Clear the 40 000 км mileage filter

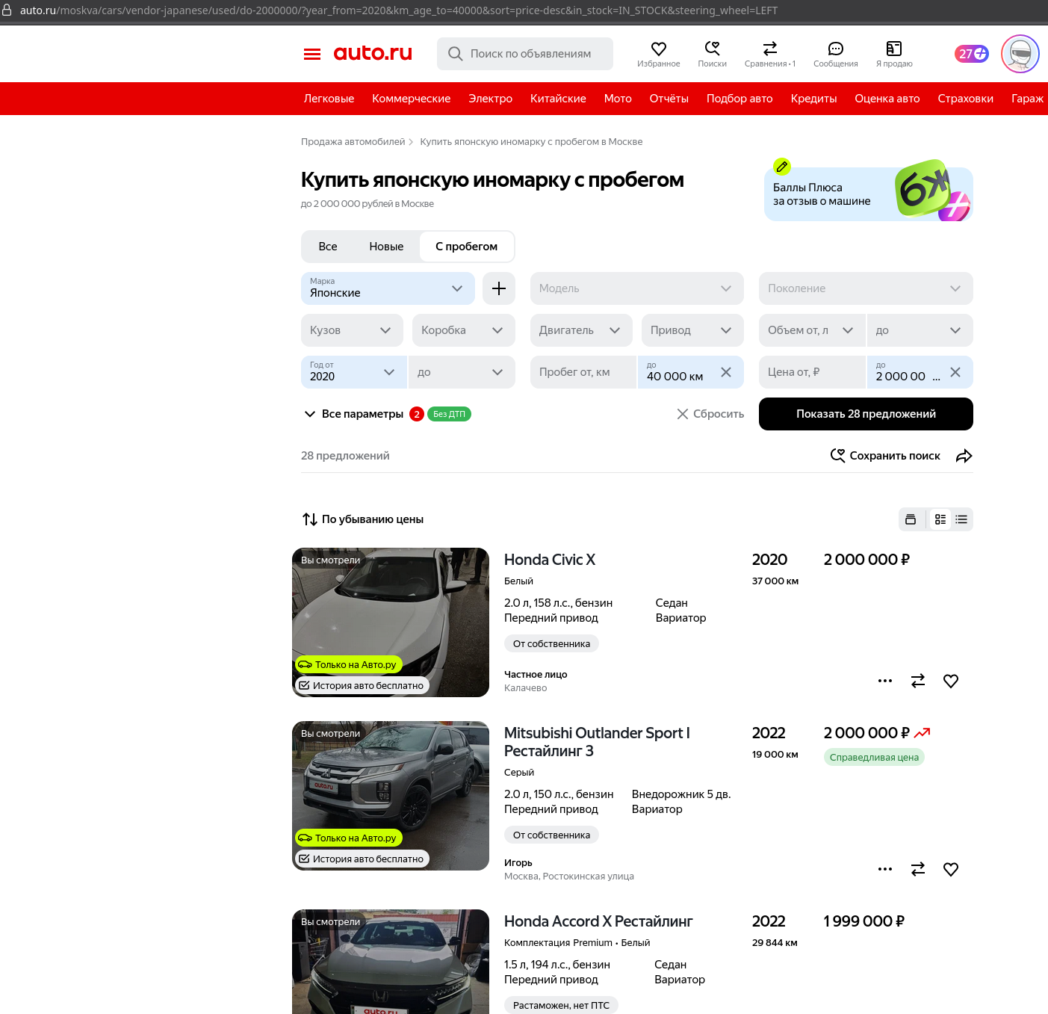coord(726,372)
